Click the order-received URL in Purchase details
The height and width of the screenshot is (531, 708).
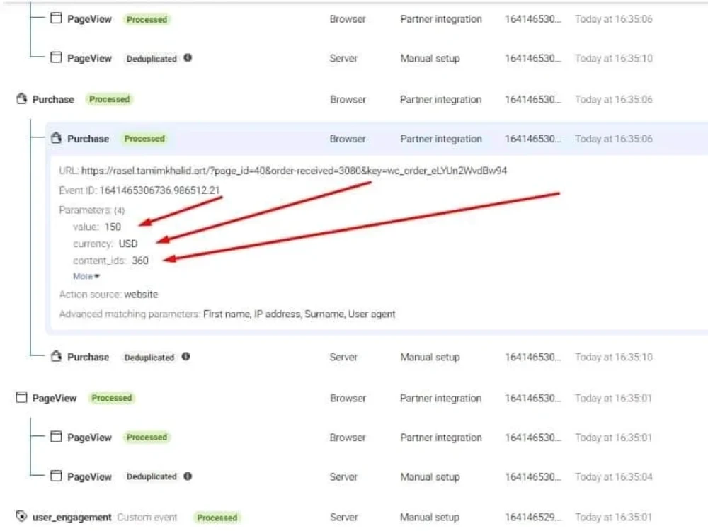[294, 171]
